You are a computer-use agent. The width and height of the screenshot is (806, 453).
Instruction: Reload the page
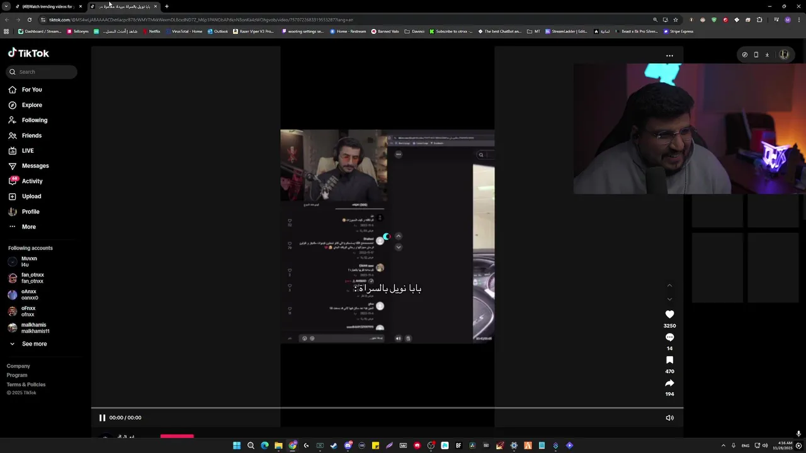click(29, 20)
